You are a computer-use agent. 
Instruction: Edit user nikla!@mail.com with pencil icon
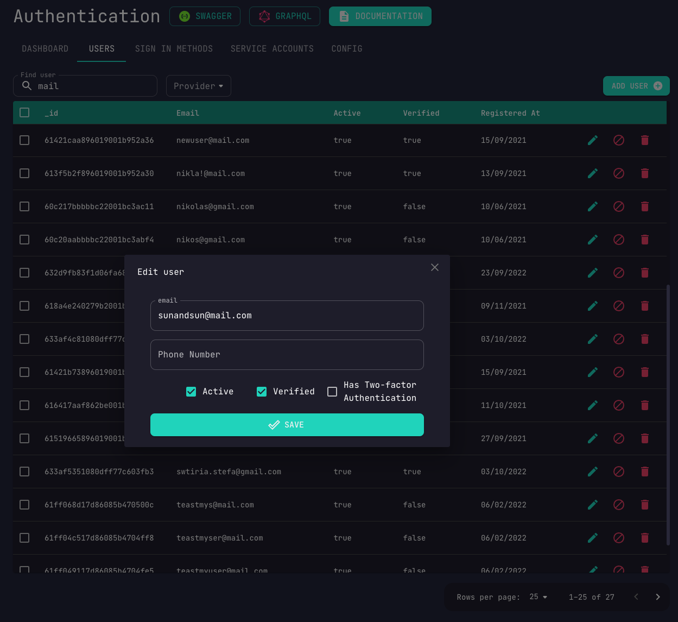click(x=593, y=173)
